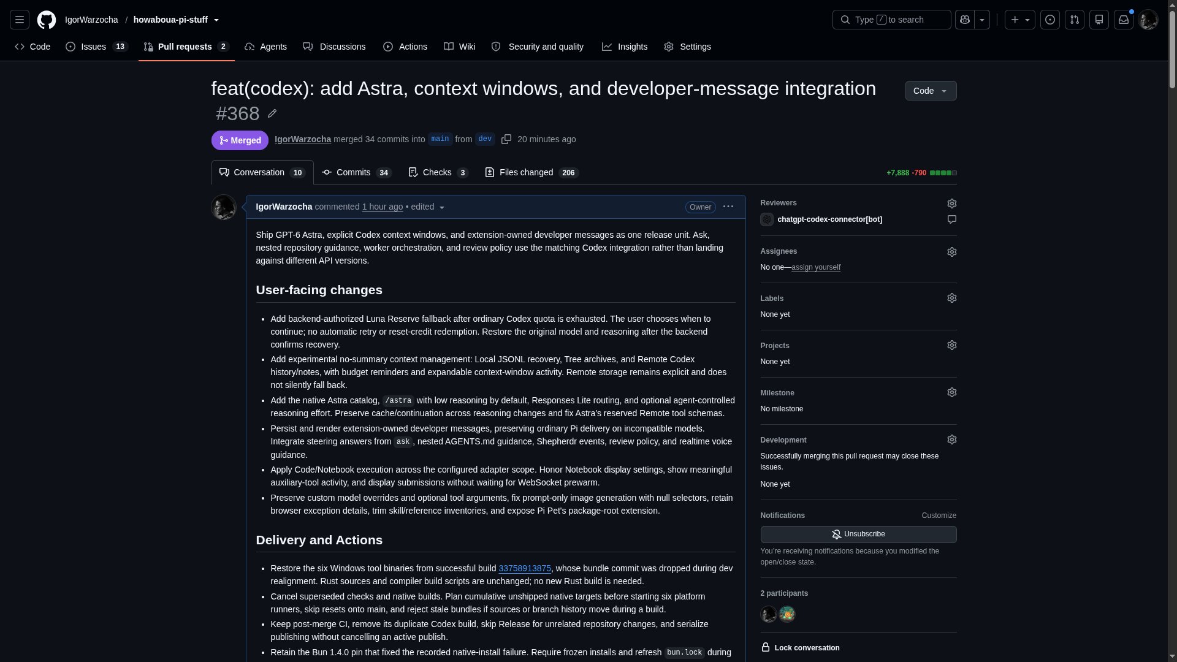
Task: Open the Code repository tab
Action: click(x=33, y=47)
